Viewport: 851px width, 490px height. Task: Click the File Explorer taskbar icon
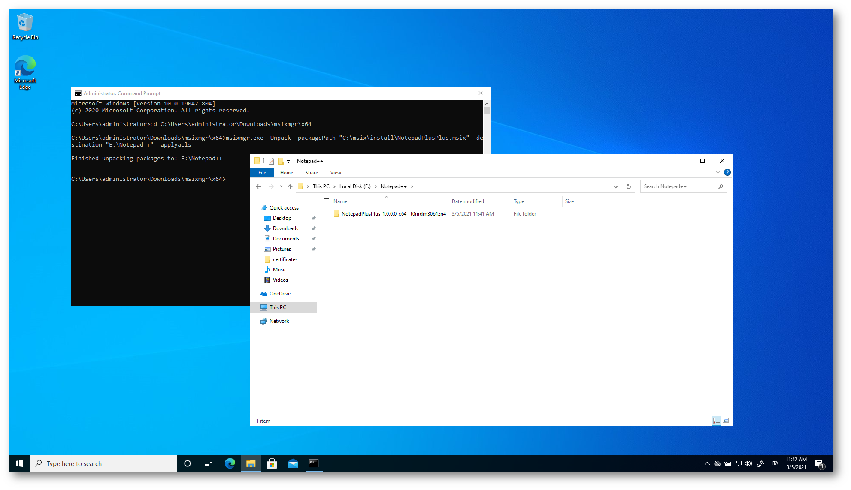pyautogui.click(x=251, y=463)
